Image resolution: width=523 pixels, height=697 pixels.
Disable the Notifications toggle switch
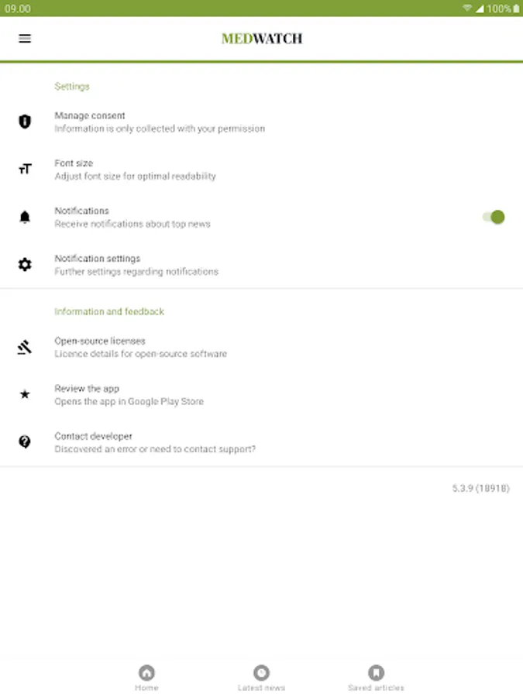[494, 217]
